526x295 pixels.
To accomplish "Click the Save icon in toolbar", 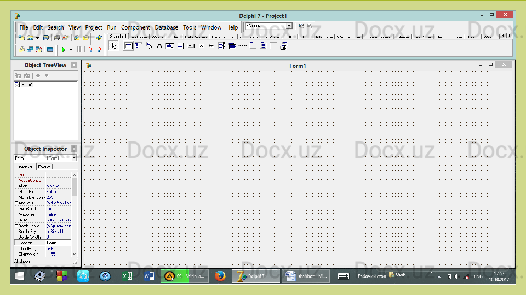I will [45, 38].
